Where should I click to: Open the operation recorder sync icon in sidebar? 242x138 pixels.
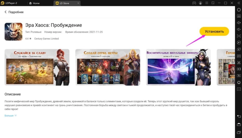point(239,43)
